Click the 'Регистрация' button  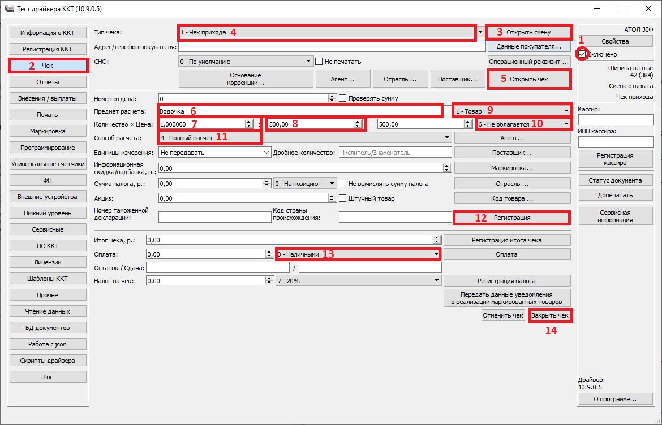point(511,218)
